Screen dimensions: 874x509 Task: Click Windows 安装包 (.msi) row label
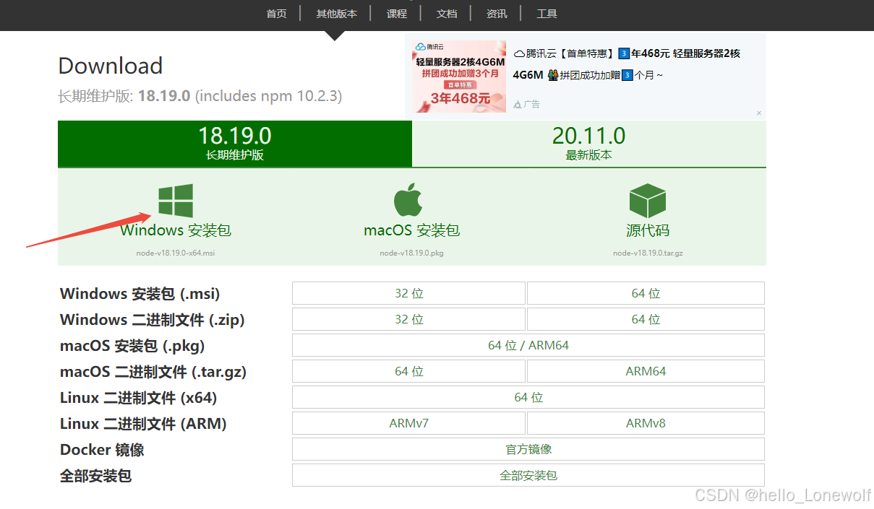point(140,294)
